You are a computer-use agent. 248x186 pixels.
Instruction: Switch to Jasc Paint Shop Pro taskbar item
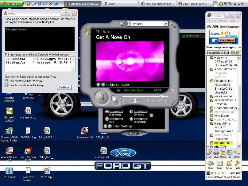point(195,4)
